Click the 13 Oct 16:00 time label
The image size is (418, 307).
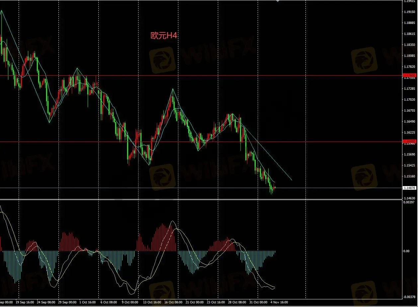(x=151, y=303)
